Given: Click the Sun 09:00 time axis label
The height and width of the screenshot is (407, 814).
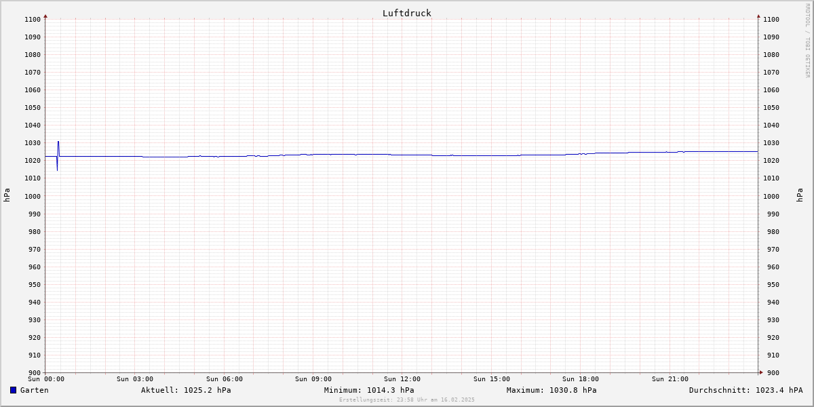Looking at the screenshot, I should tap(313, 379).
